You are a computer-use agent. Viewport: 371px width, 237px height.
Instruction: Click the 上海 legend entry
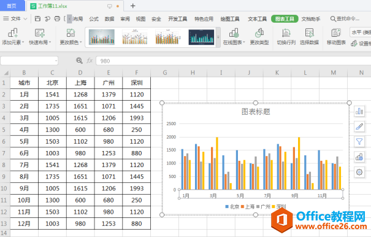tap(248, 207)
